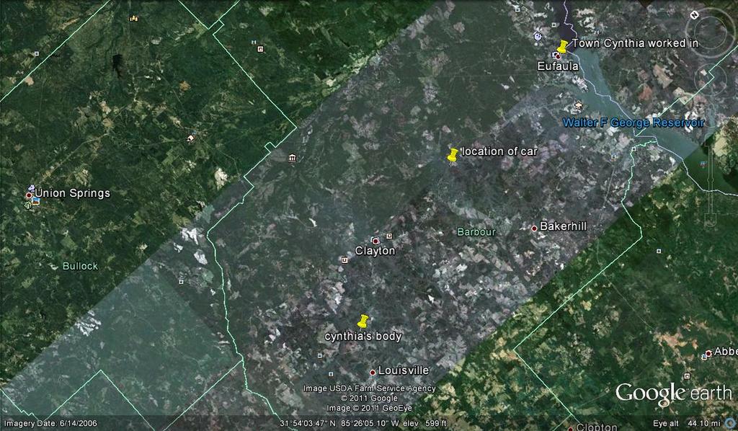738x431 pixels.
Task: Select the Clayton town label
Action: coord(375,251)
